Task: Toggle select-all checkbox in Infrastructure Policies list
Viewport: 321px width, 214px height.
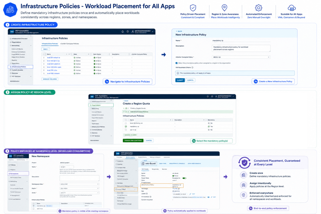Action: 44,54
